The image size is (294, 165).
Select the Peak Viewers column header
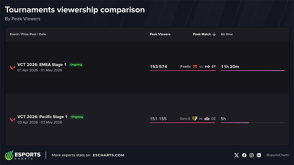point(160,34)
